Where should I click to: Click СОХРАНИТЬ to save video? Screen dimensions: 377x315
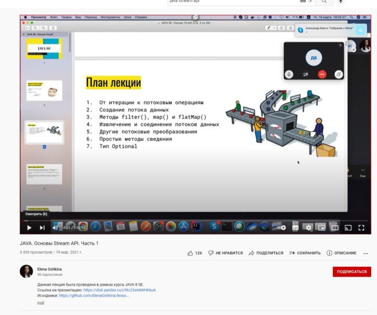tap(305, 253)
